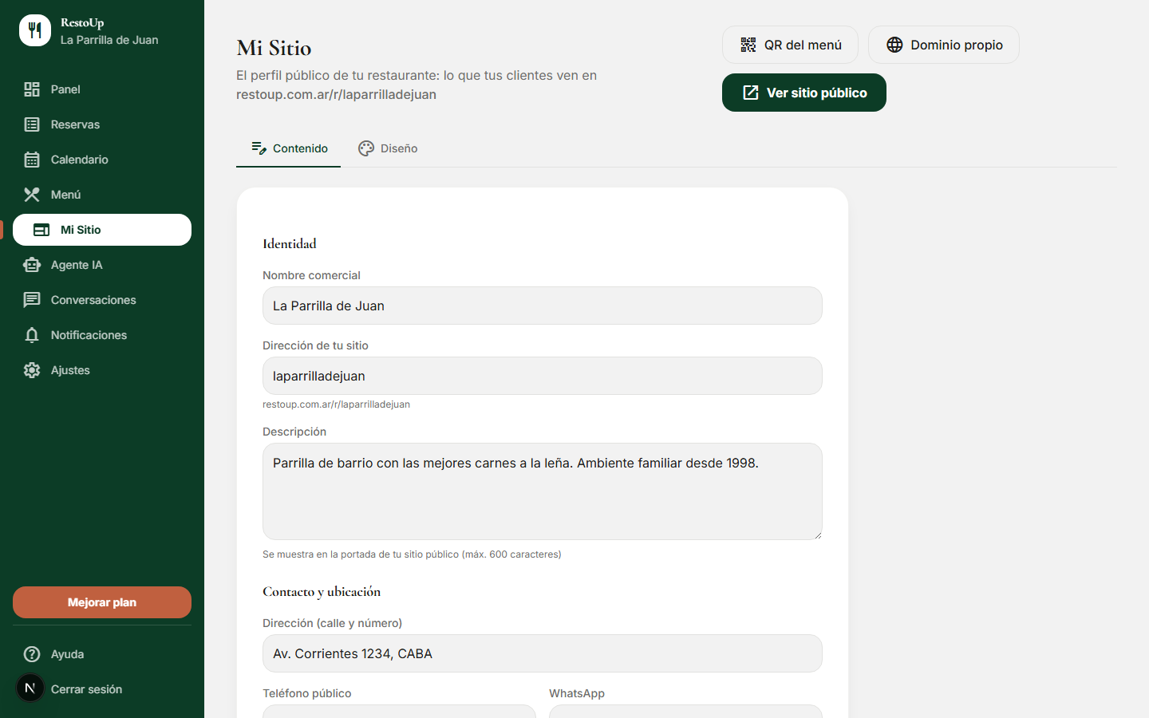Viewport: 1149px width, 718px height.
Task: Click Ver sitio público button
Action: pos(804,93)
